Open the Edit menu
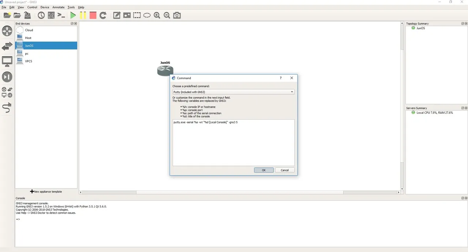 point(12,7)
